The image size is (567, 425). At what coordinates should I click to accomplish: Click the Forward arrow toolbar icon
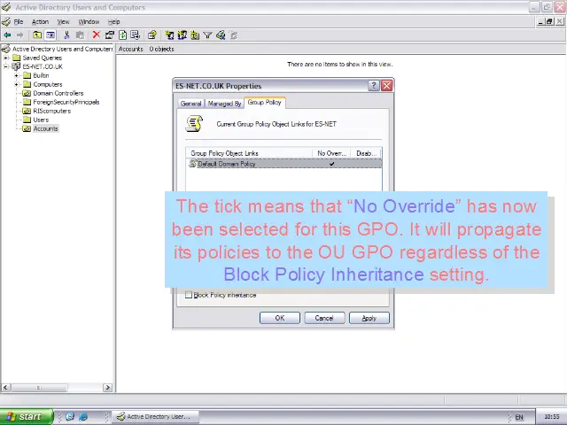(19, 35)
